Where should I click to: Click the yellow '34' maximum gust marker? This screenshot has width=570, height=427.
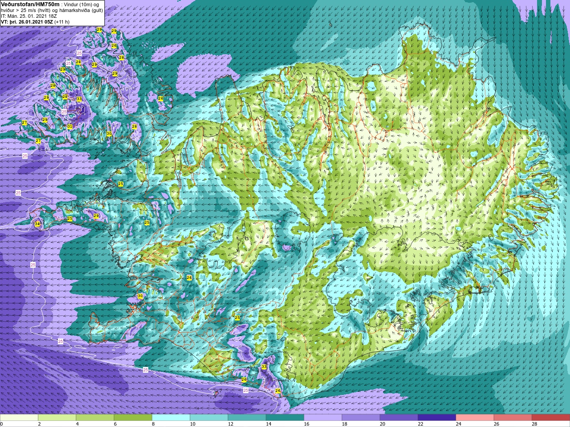pyautogui.click(x=37, y=224)
